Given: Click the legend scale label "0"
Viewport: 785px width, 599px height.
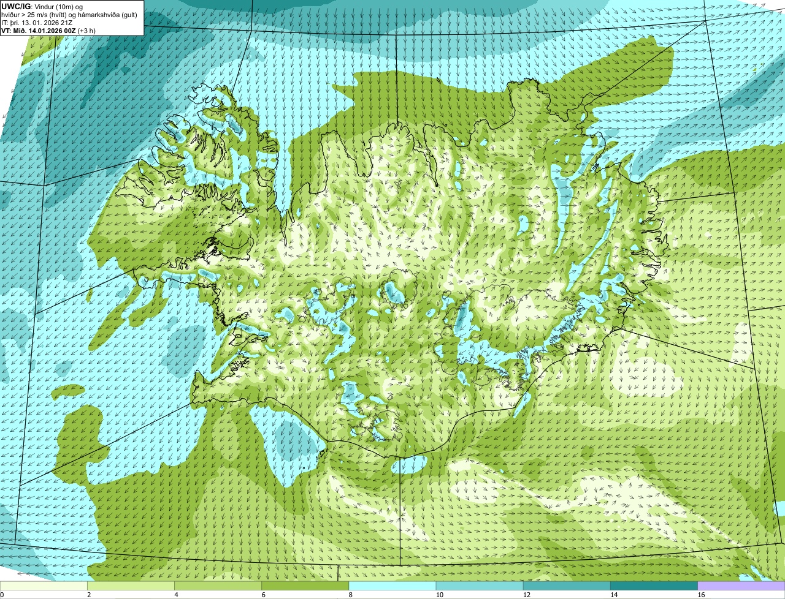Looking at the screenshot, I should 2,595.
